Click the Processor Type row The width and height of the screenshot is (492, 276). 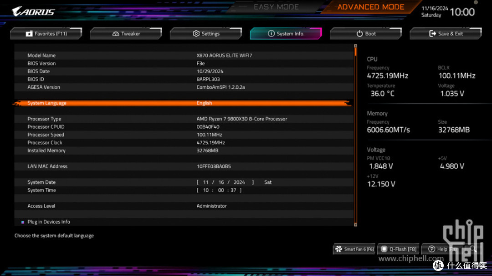point(184,119)
